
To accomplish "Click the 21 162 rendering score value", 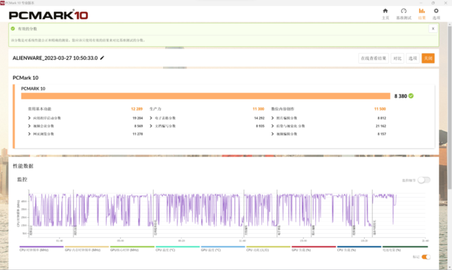I will pyautogui.click(x=381, y=126).
